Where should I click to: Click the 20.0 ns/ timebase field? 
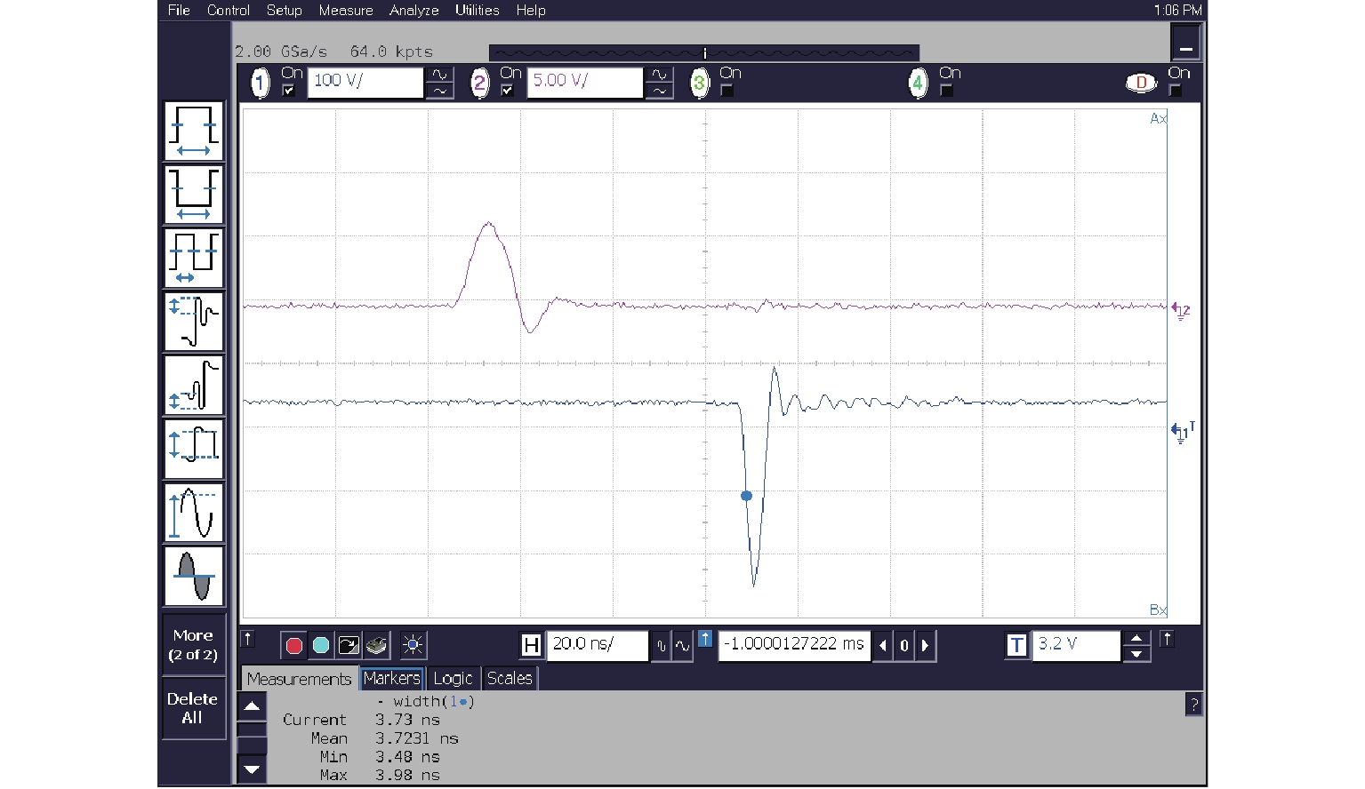(x=597, y=645)
